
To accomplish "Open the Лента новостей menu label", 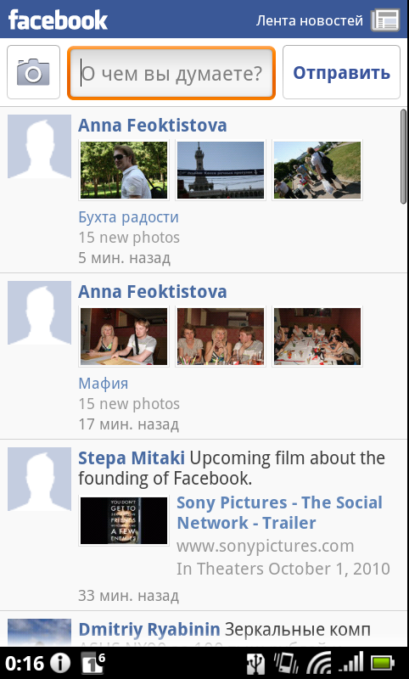I will 310,20.
